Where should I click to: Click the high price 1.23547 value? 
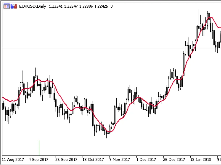click(x=71, y=6)
